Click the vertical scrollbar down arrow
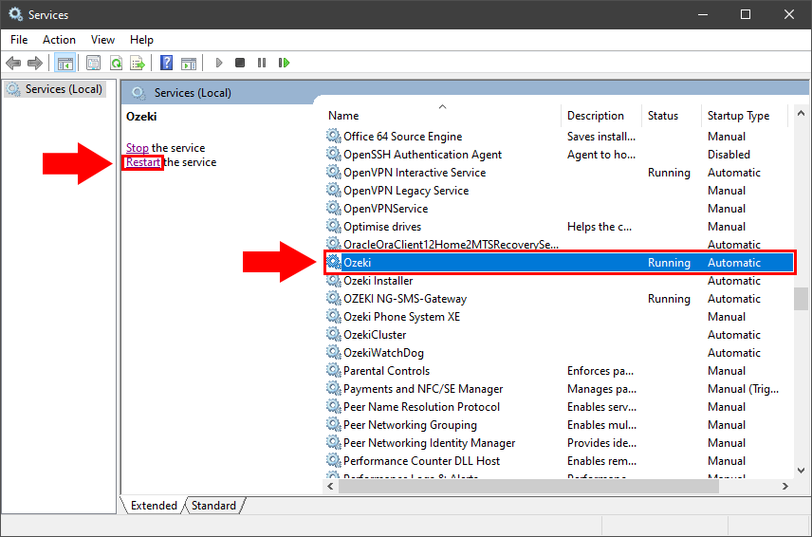812x537 pixels. [x=802, y=471]
